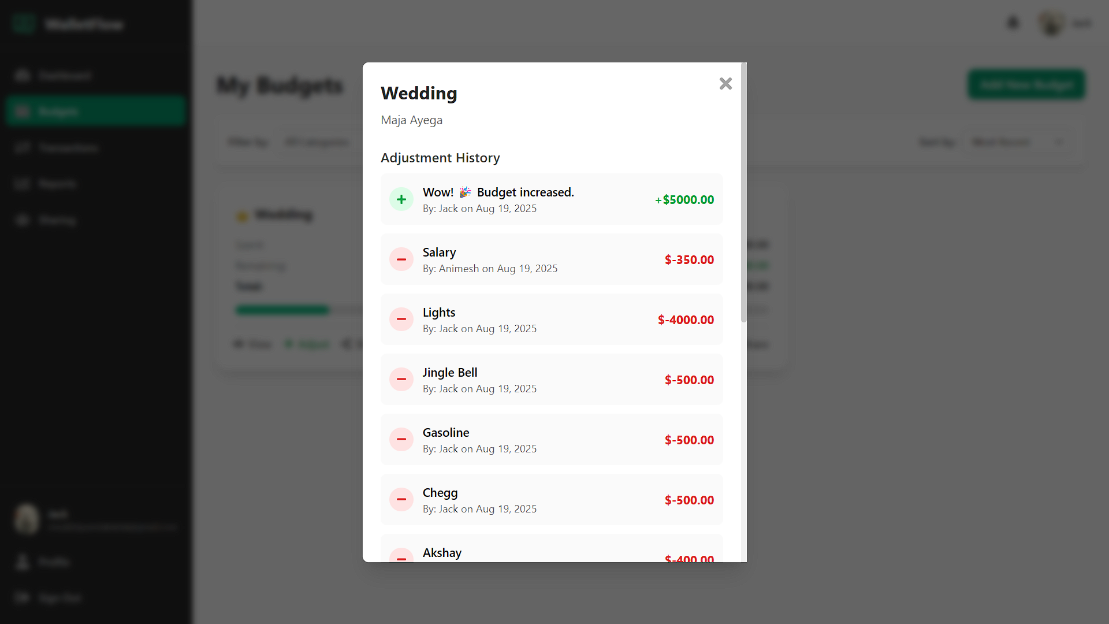Open the Sort by dropdown
The width and height of the screenshot is (1109, 624).
click(x=1019, y=142)
